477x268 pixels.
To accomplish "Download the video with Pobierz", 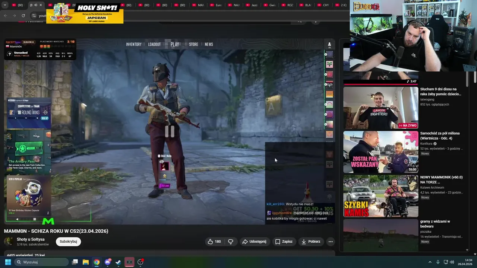I will click(311, 242).
